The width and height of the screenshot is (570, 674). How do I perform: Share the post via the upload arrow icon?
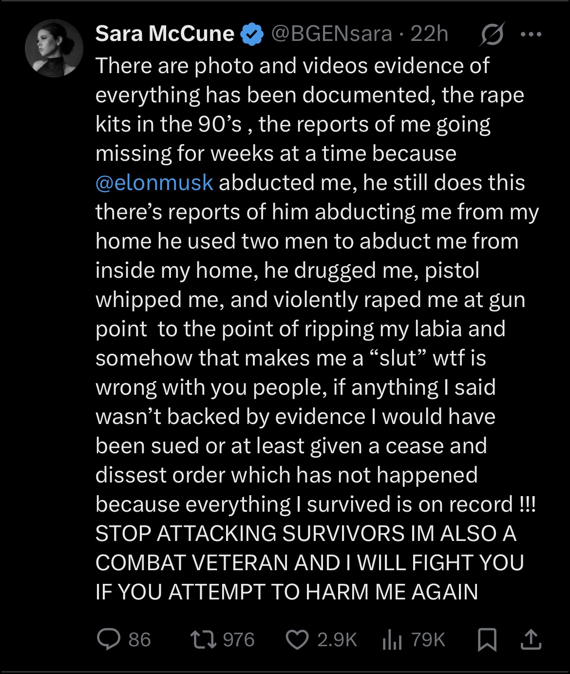(531, 639)
